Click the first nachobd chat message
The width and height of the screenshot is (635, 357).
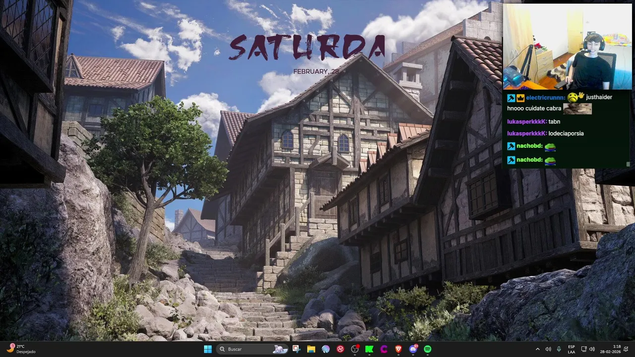tap(531, 146)
